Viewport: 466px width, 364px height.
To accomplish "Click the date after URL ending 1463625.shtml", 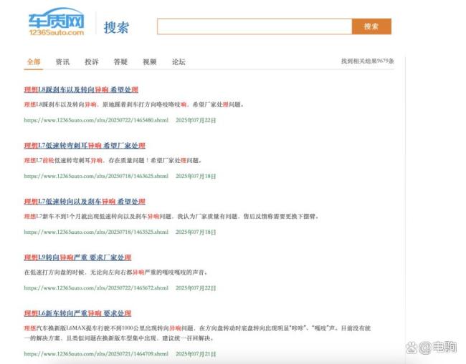I will click(x=196, y=176).
